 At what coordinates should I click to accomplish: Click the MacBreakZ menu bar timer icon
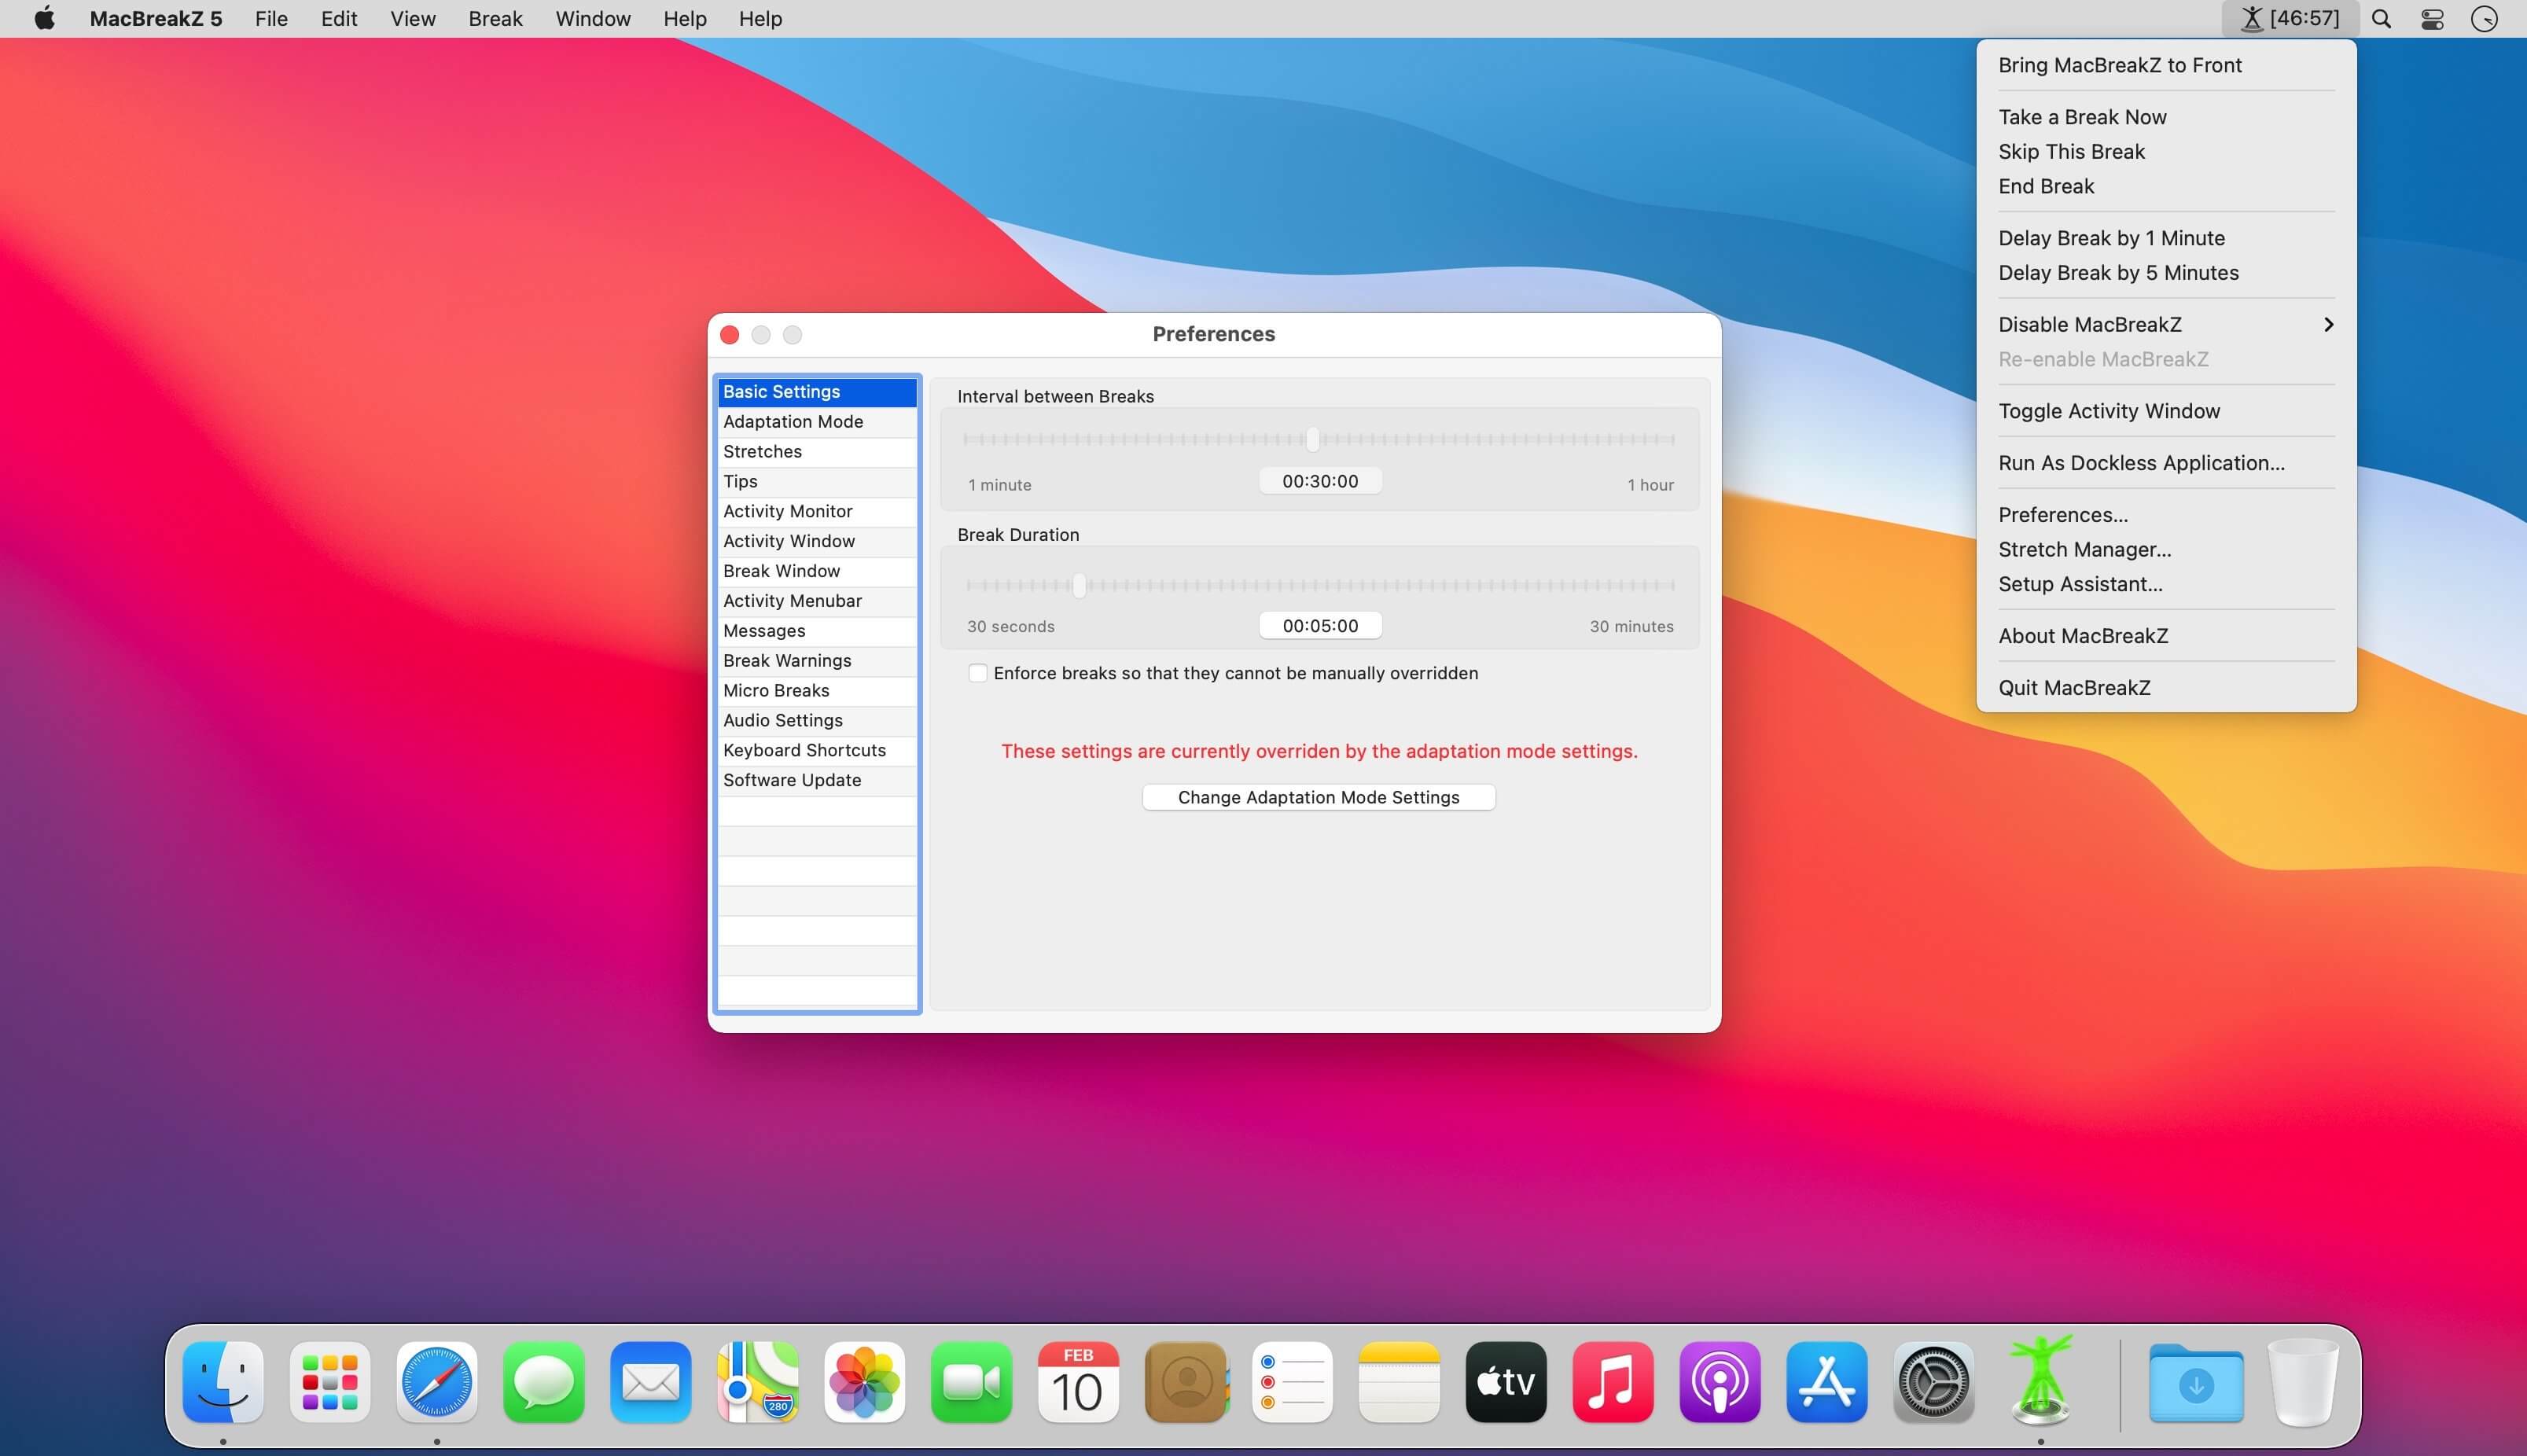[2290, 19]
